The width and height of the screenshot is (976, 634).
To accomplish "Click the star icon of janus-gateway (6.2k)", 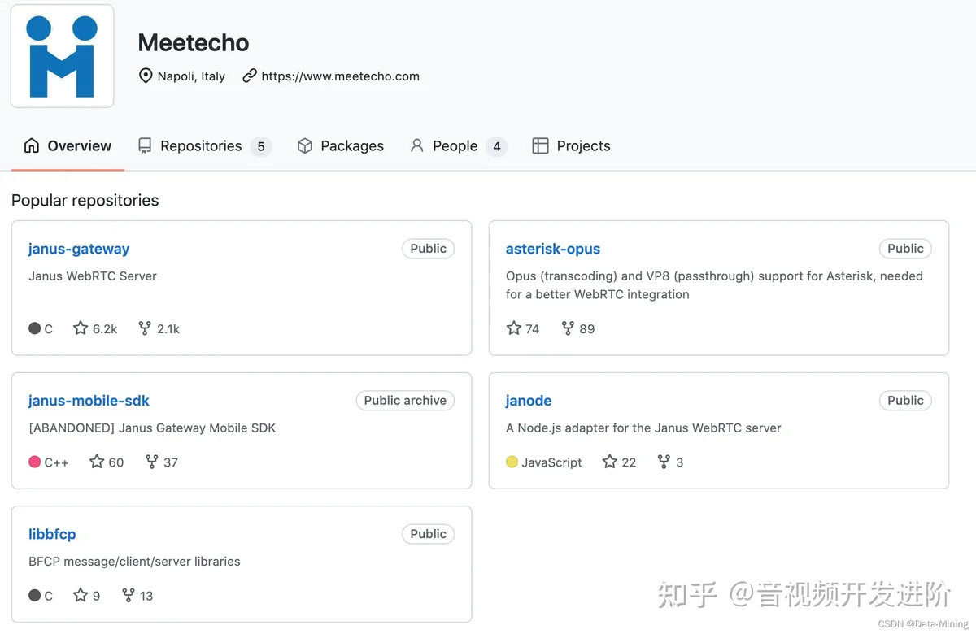I will [81, 328].
